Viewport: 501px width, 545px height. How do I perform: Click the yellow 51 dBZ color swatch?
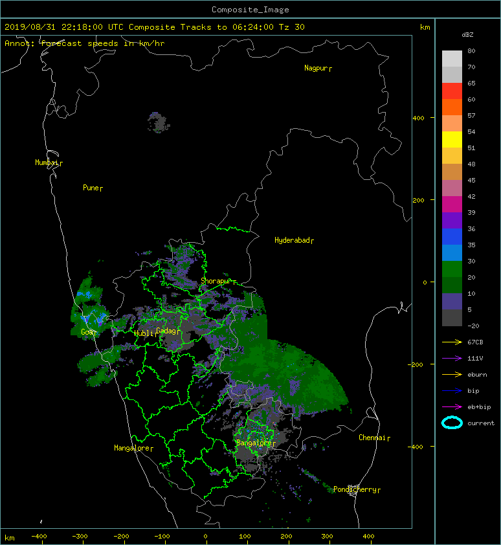coord(452,140)
